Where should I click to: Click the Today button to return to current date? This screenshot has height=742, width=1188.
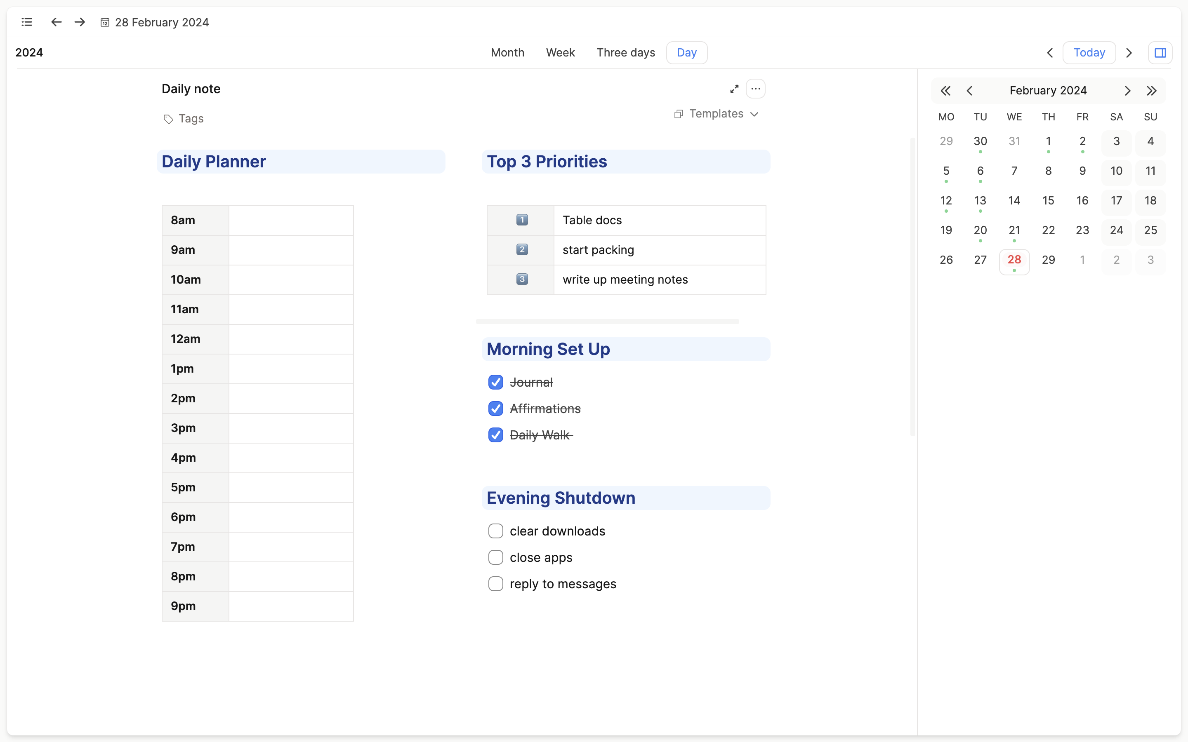pyautogui.click(x=1090, y=52)
